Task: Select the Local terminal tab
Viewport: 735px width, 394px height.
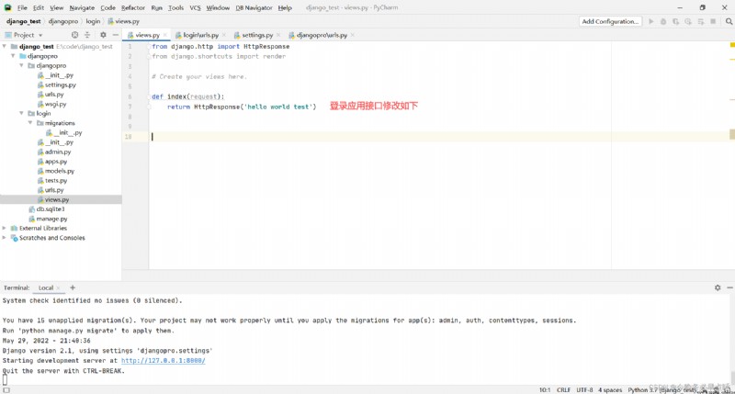Action: point(46,287)
